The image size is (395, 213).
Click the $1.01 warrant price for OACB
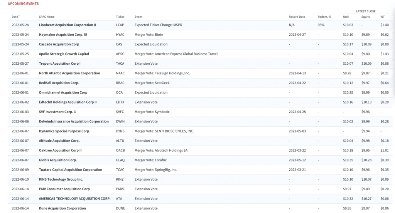point(385,150)
